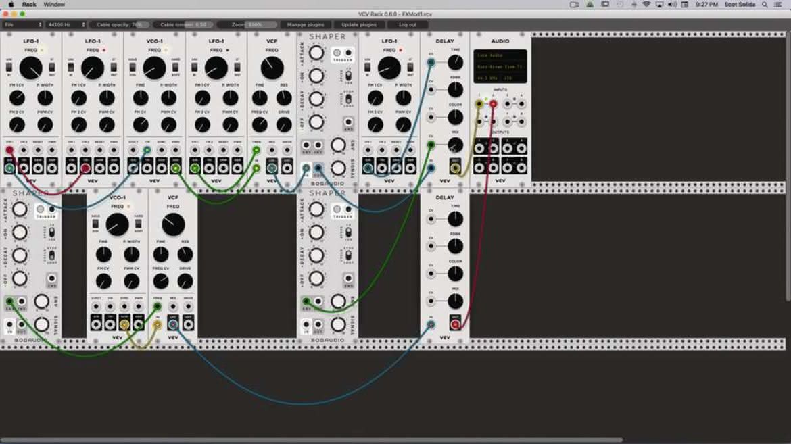
Task: Open the Apple menu
Action: (11, 5)
